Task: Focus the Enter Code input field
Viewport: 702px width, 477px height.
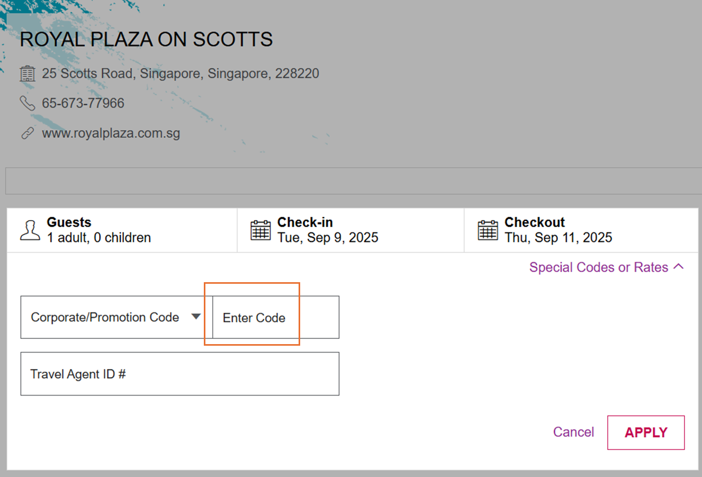Action: tap(276, 317)
